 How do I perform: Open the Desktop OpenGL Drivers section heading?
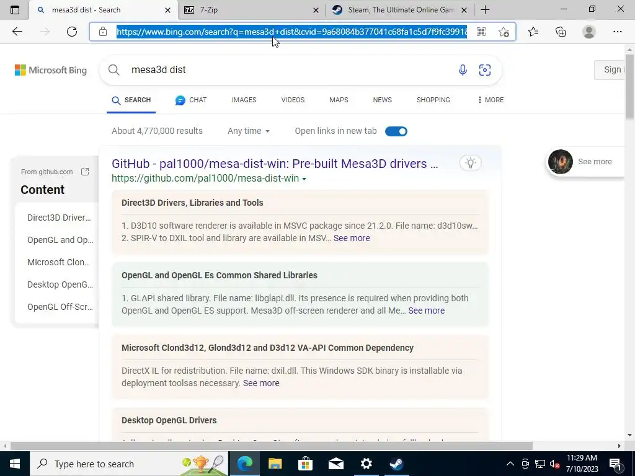pyautogui.click(x=169, y=420)
